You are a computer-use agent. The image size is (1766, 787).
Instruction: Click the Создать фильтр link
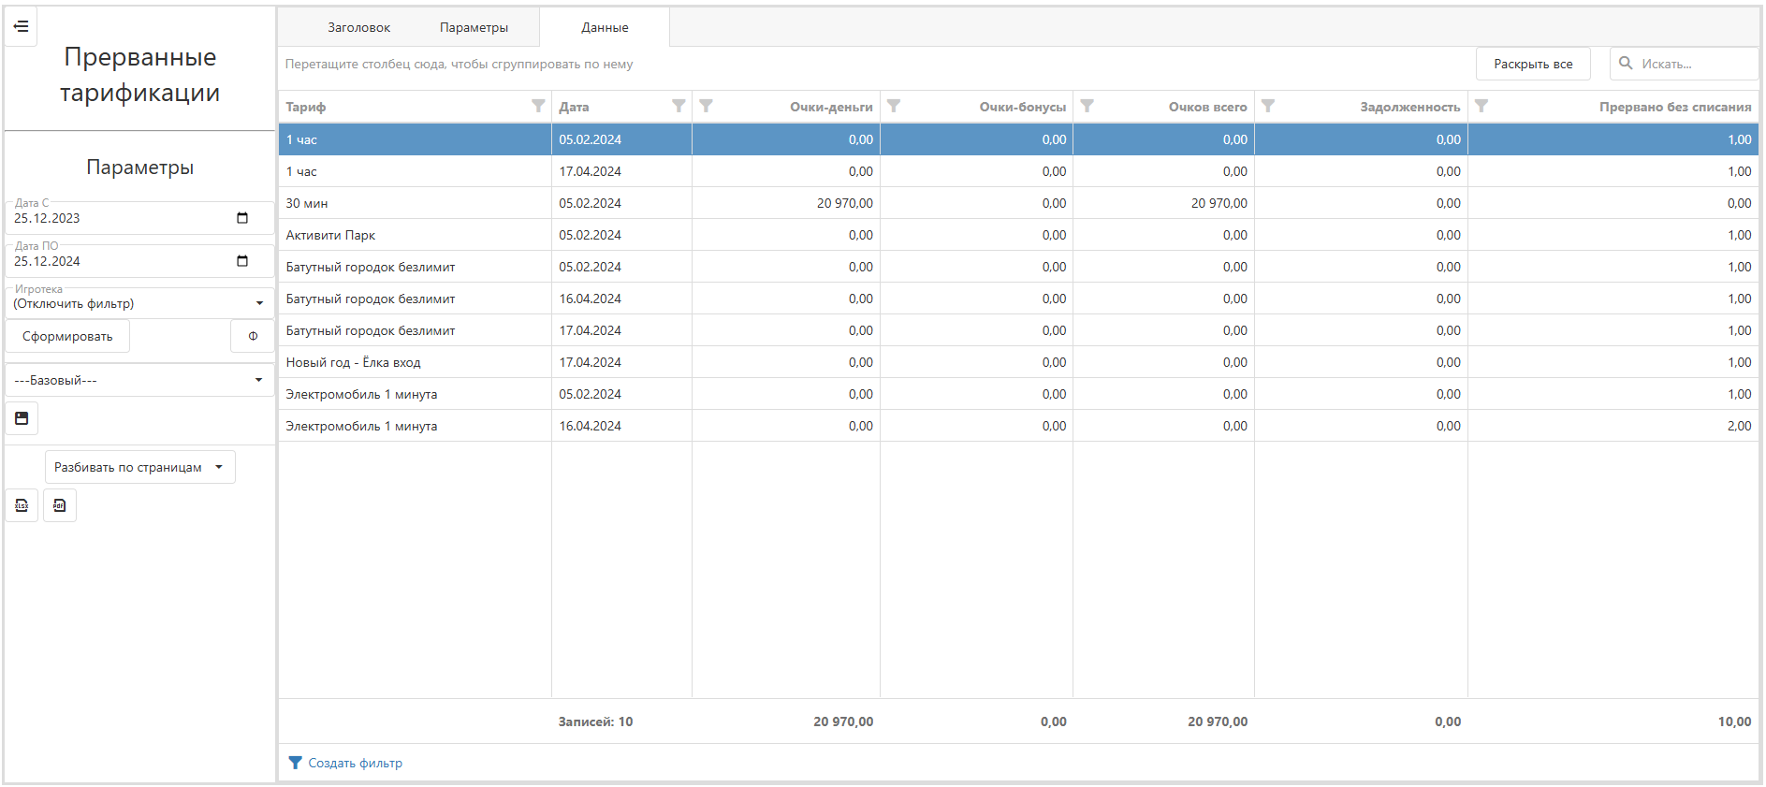coord(356,763)
